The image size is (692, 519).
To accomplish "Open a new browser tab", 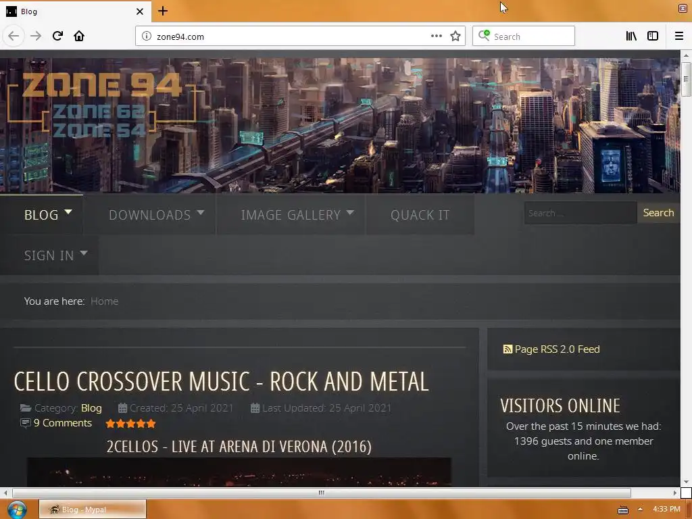I will [x=163, y=11].
